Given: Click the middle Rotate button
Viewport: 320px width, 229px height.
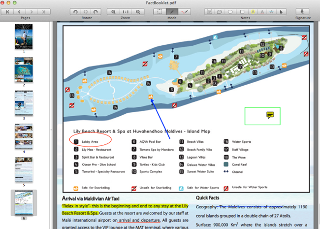Looking at the screenshot, I should click(86, 12).
